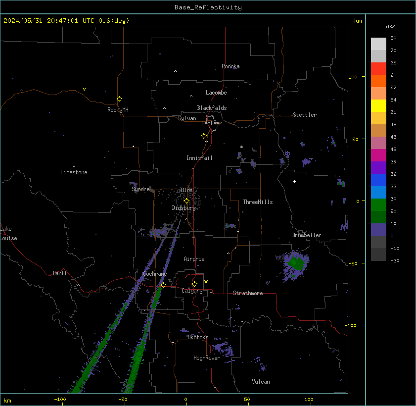Click the Okotoks label

pos(198,337)
